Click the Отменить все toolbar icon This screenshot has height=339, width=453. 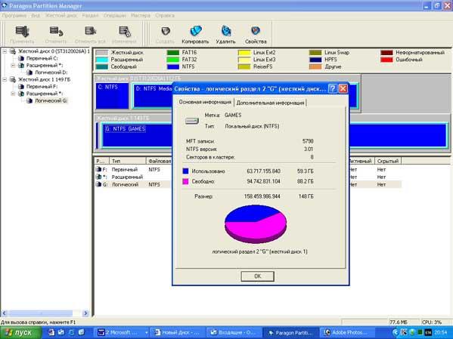pos(90,31)
